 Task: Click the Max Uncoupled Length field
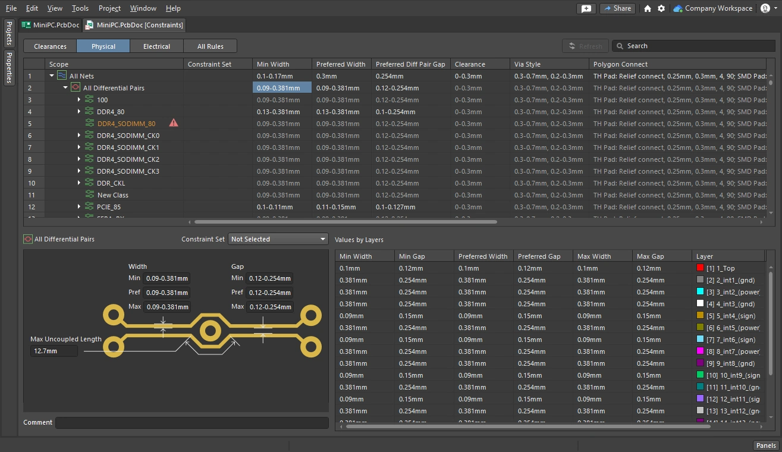pyautogui.click(x=54, y=351)
